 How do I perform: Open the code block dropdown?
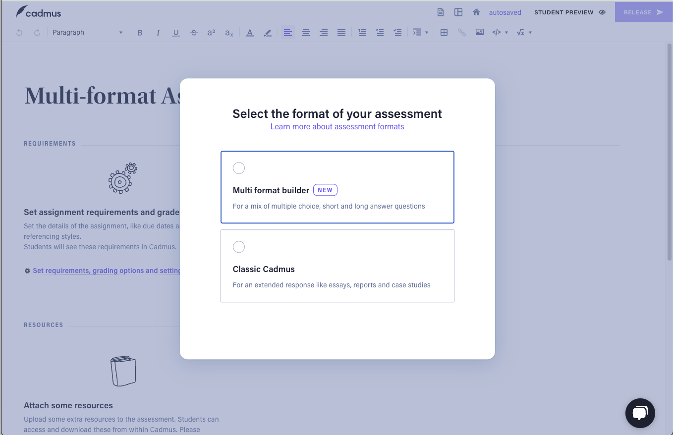500,33
